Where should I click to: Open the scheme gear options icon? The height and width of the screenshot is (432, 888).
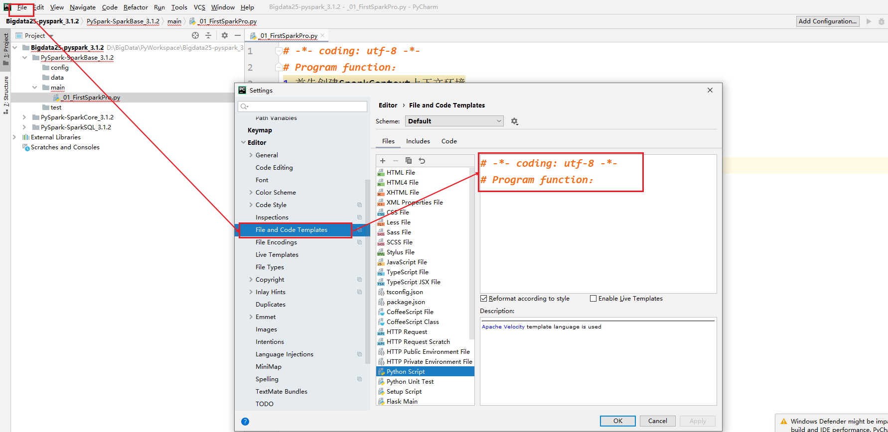[x=515, y=121]
